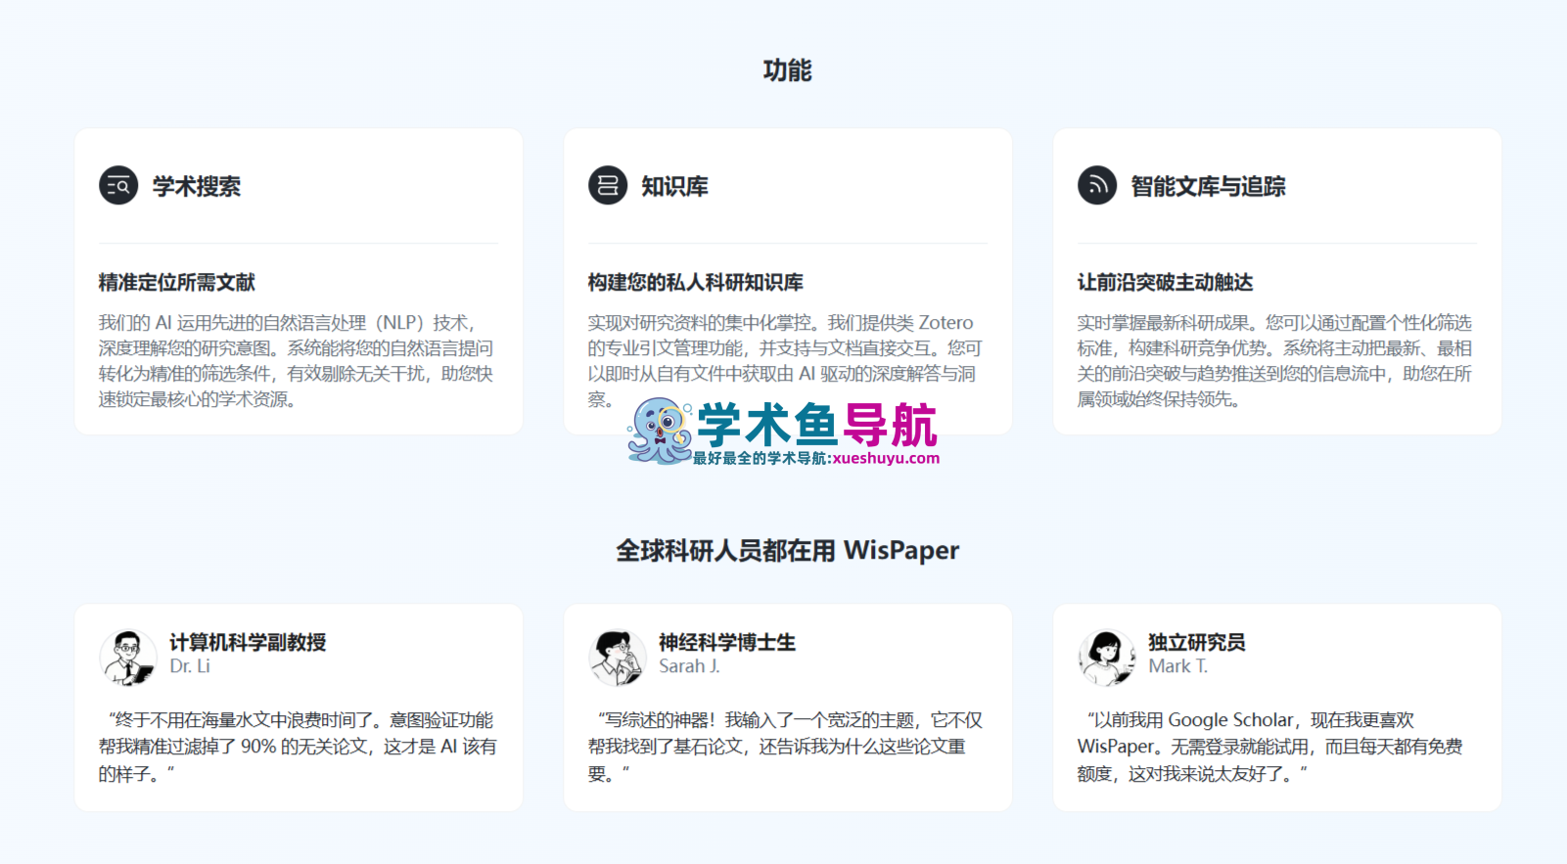1567x864 pixels.
Task: Click the 实时掌握最新科研成果 description paragraph
Action: tap(1275, 361)
